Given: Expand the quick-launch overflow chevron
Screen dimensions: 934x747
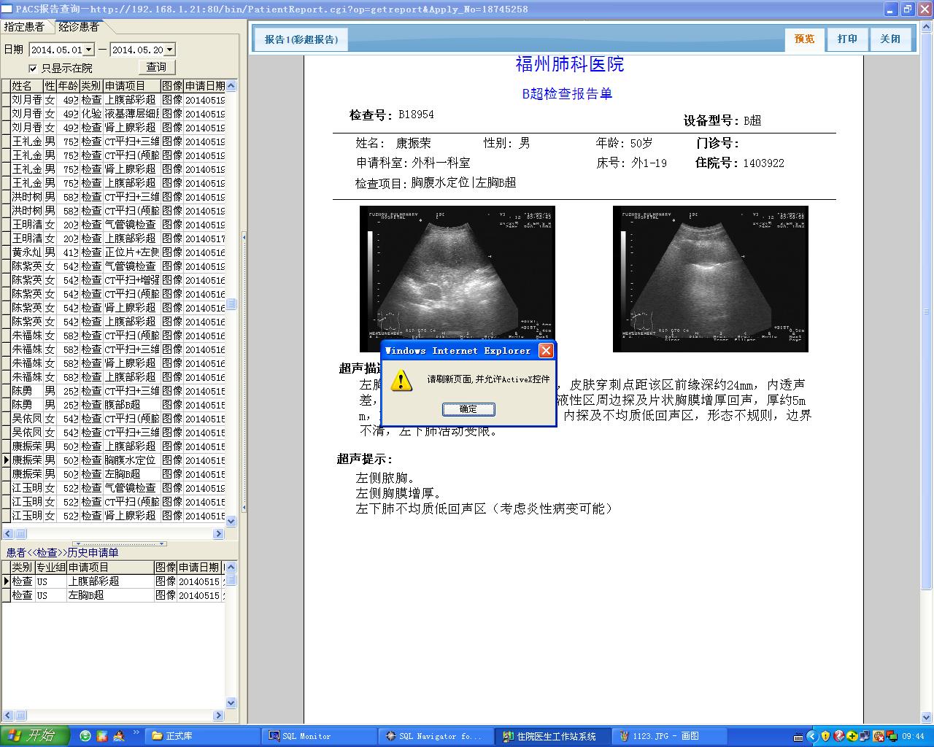Looking at the screenshot, I should [136, 733].
